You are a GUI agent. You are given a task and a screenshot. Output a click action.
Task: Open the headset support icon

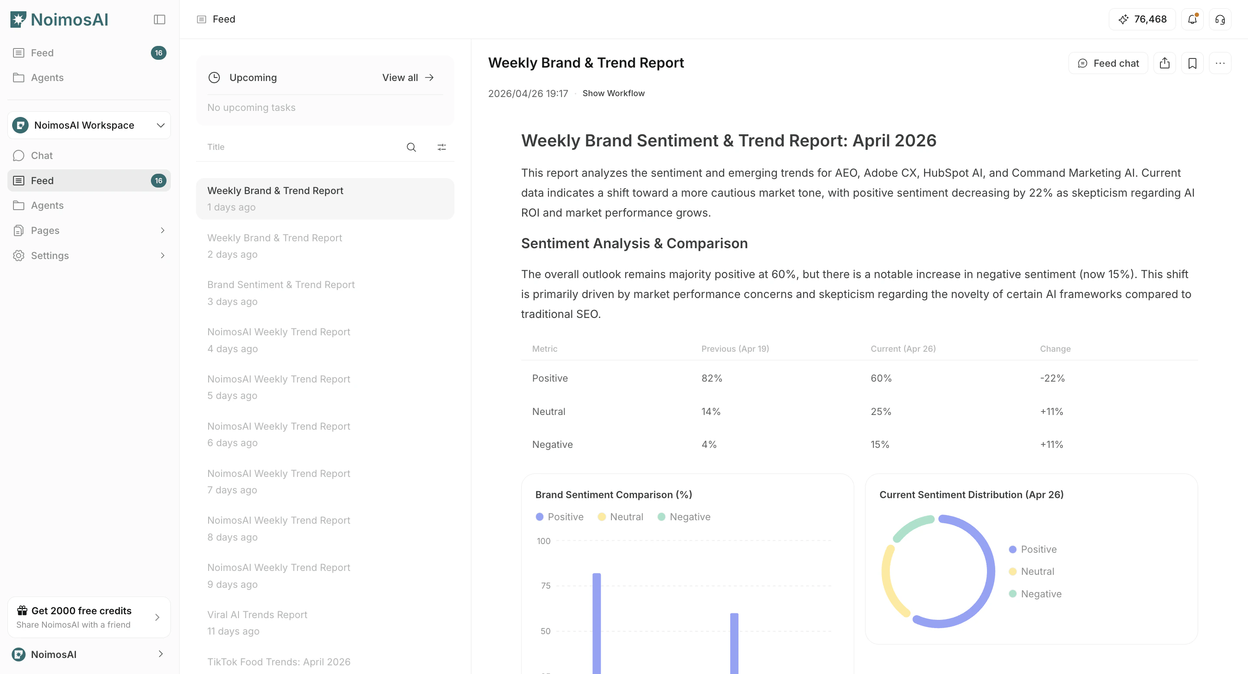[1220, 19]
